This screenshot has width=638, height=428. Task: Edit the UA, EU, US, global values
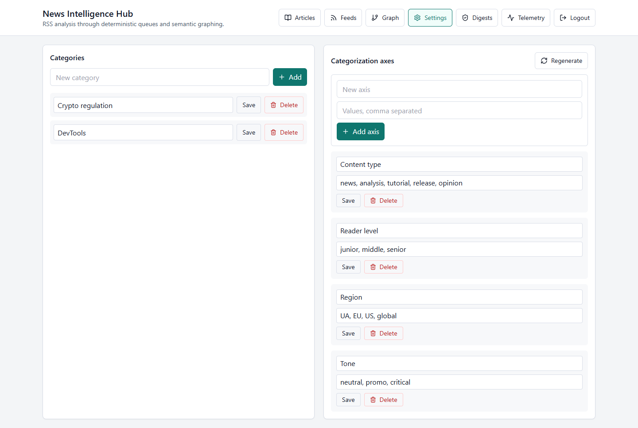pyautogui.click(x=459, y=316)
